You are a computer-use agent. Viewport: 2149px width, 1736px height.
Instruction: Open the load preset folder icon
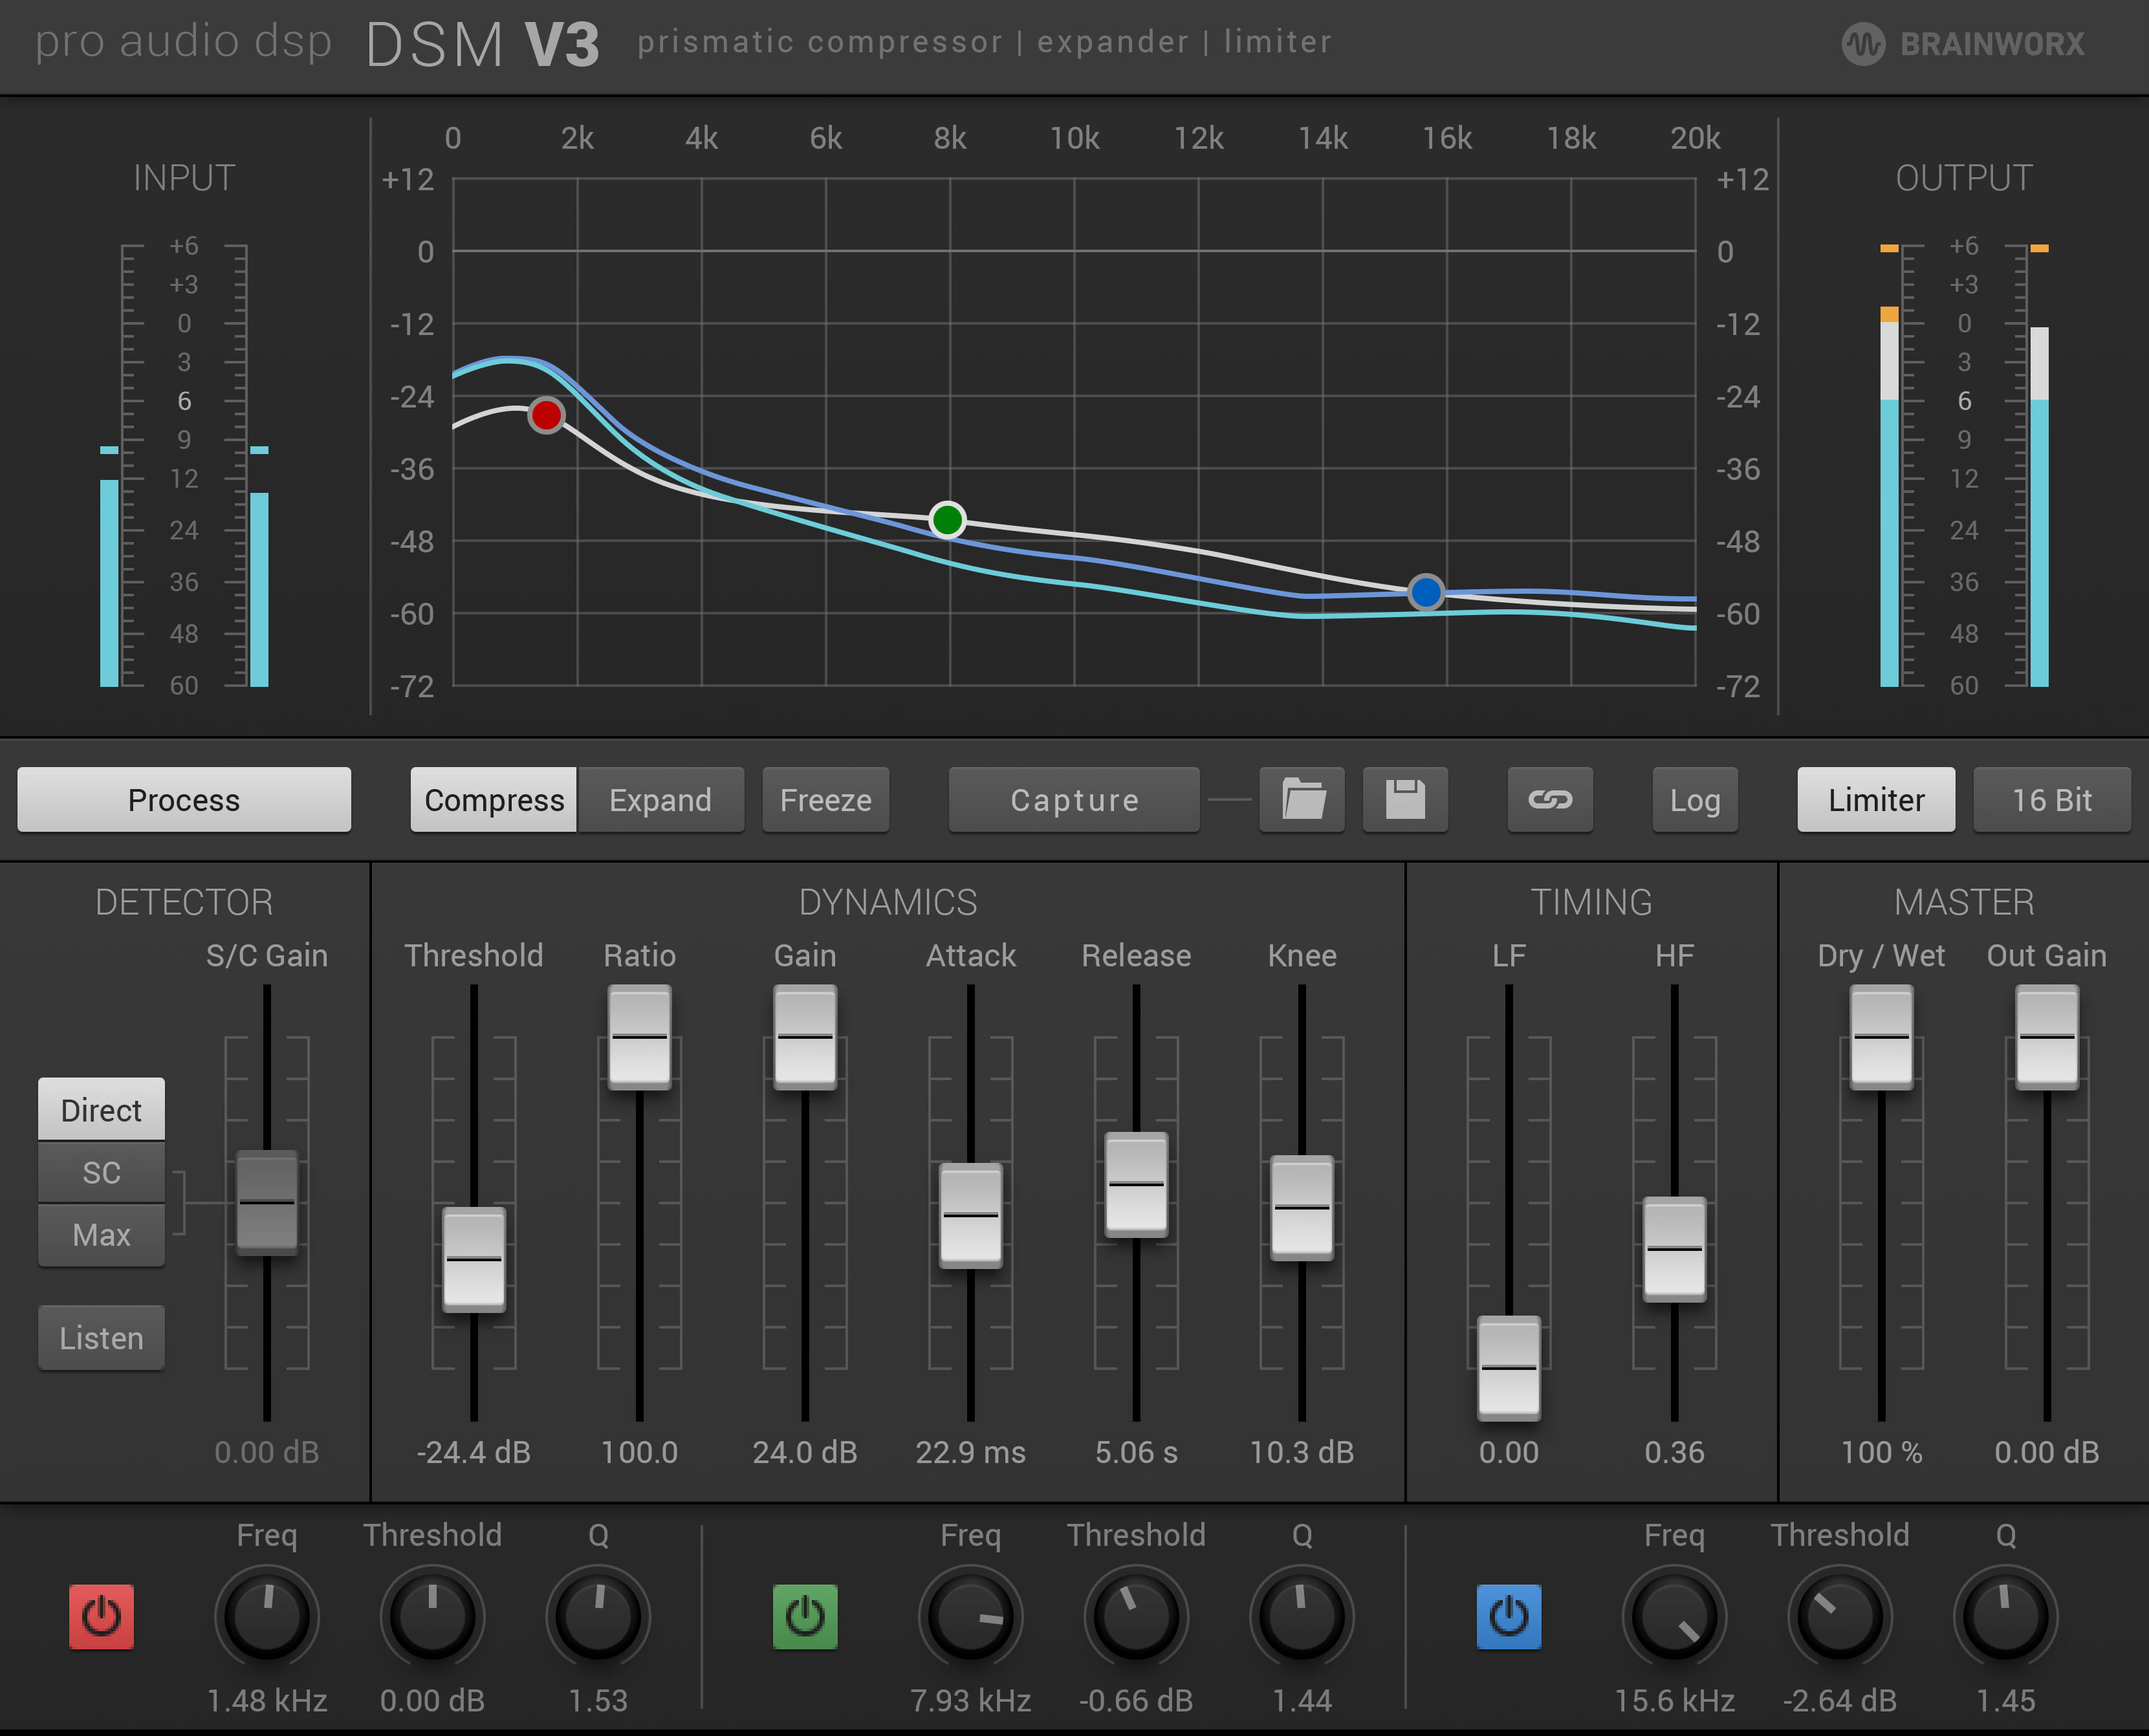pos(1302,799)
